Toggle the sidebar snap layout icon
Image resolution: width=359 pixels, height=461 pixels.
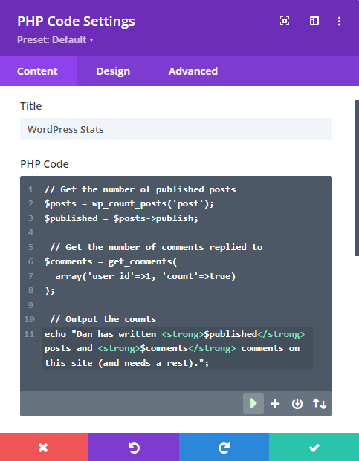tap(314, 21)
